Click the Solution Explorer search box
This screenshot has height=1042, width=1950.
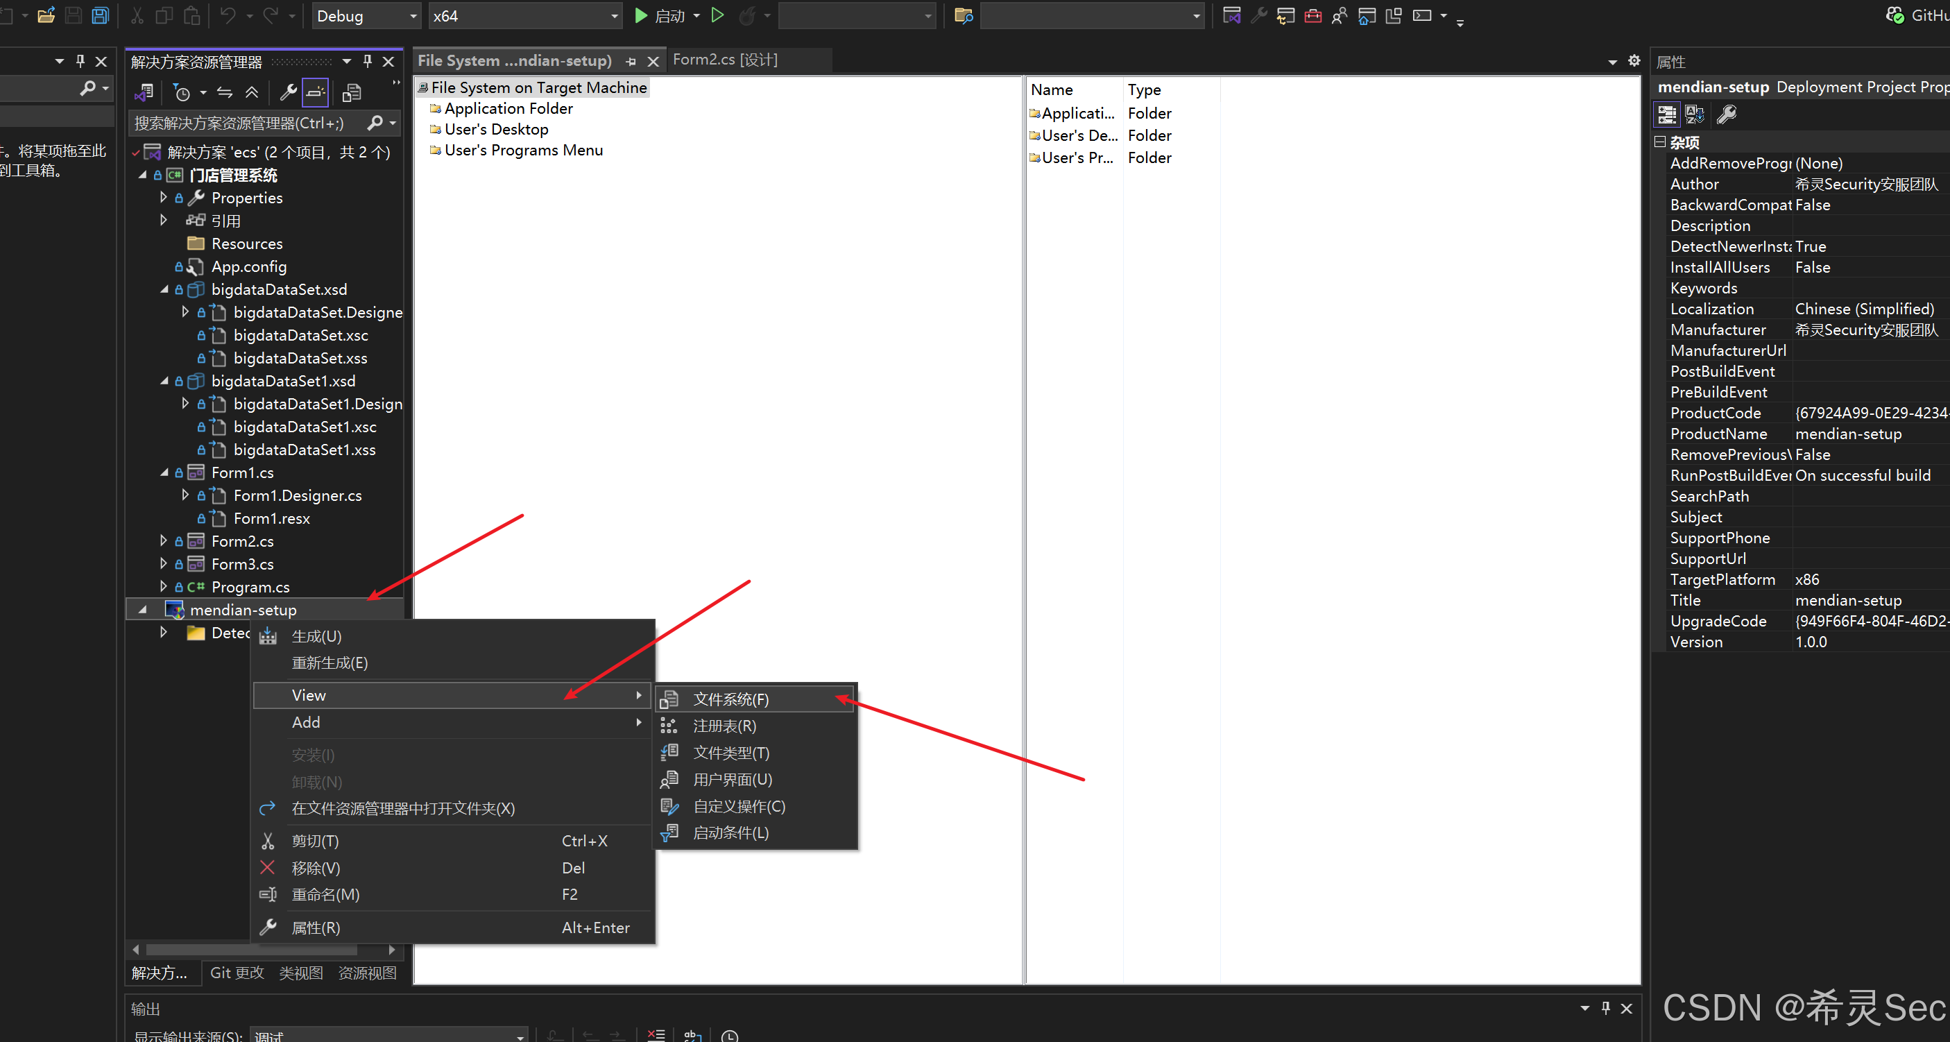tap(246, 123)
